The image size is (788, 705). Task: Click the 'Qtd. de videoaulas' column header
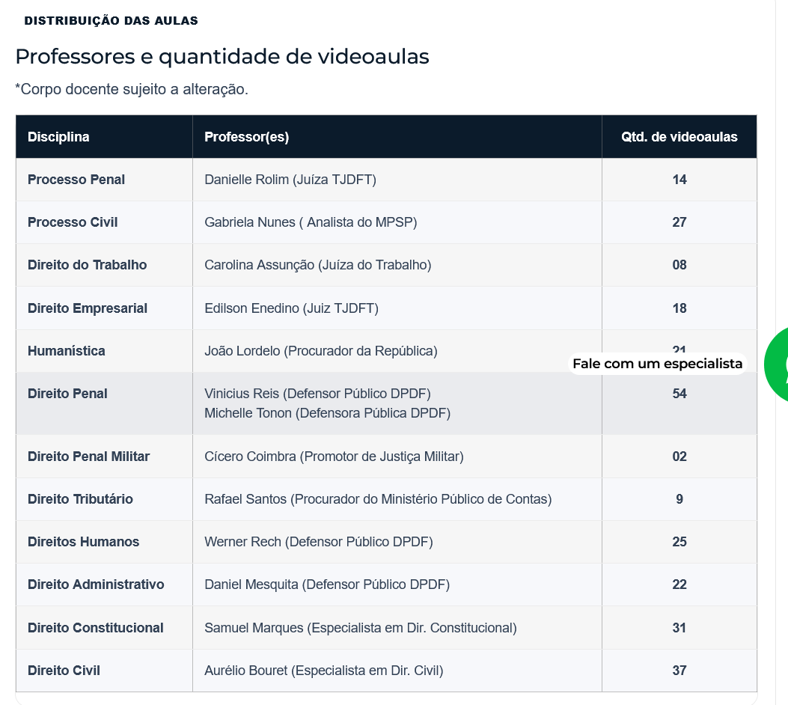coord(679,136)
